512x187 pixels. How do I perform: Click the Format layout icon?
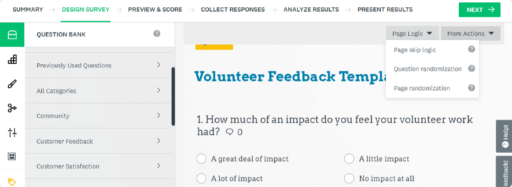pyautogui.click(x=12, y=156)
